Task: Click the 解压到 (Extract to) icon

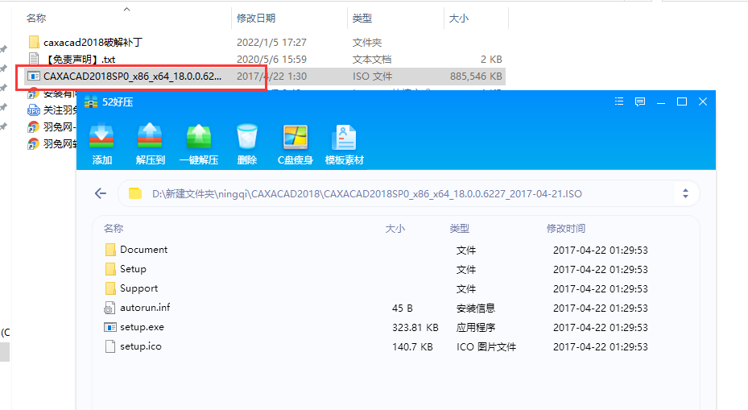Action: click(x=150, y=136)
